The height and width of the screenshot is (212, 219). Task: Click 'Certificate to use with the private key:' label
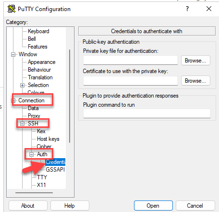[x=125, y=71]
